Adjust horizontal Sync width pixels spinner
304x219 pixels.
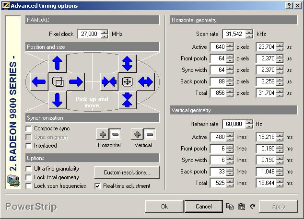(x=230, y=70)
